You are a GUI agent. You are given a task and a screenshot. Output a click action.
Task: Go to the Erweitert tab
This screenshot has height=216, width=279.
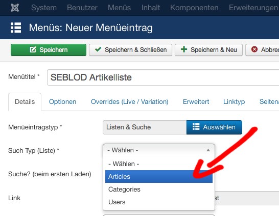pos(196,101)
